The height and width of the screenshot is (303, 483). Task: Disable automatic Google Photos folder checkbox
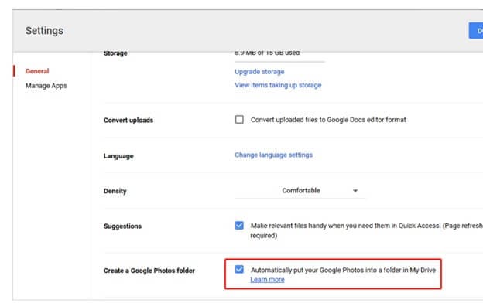(239, 269)
